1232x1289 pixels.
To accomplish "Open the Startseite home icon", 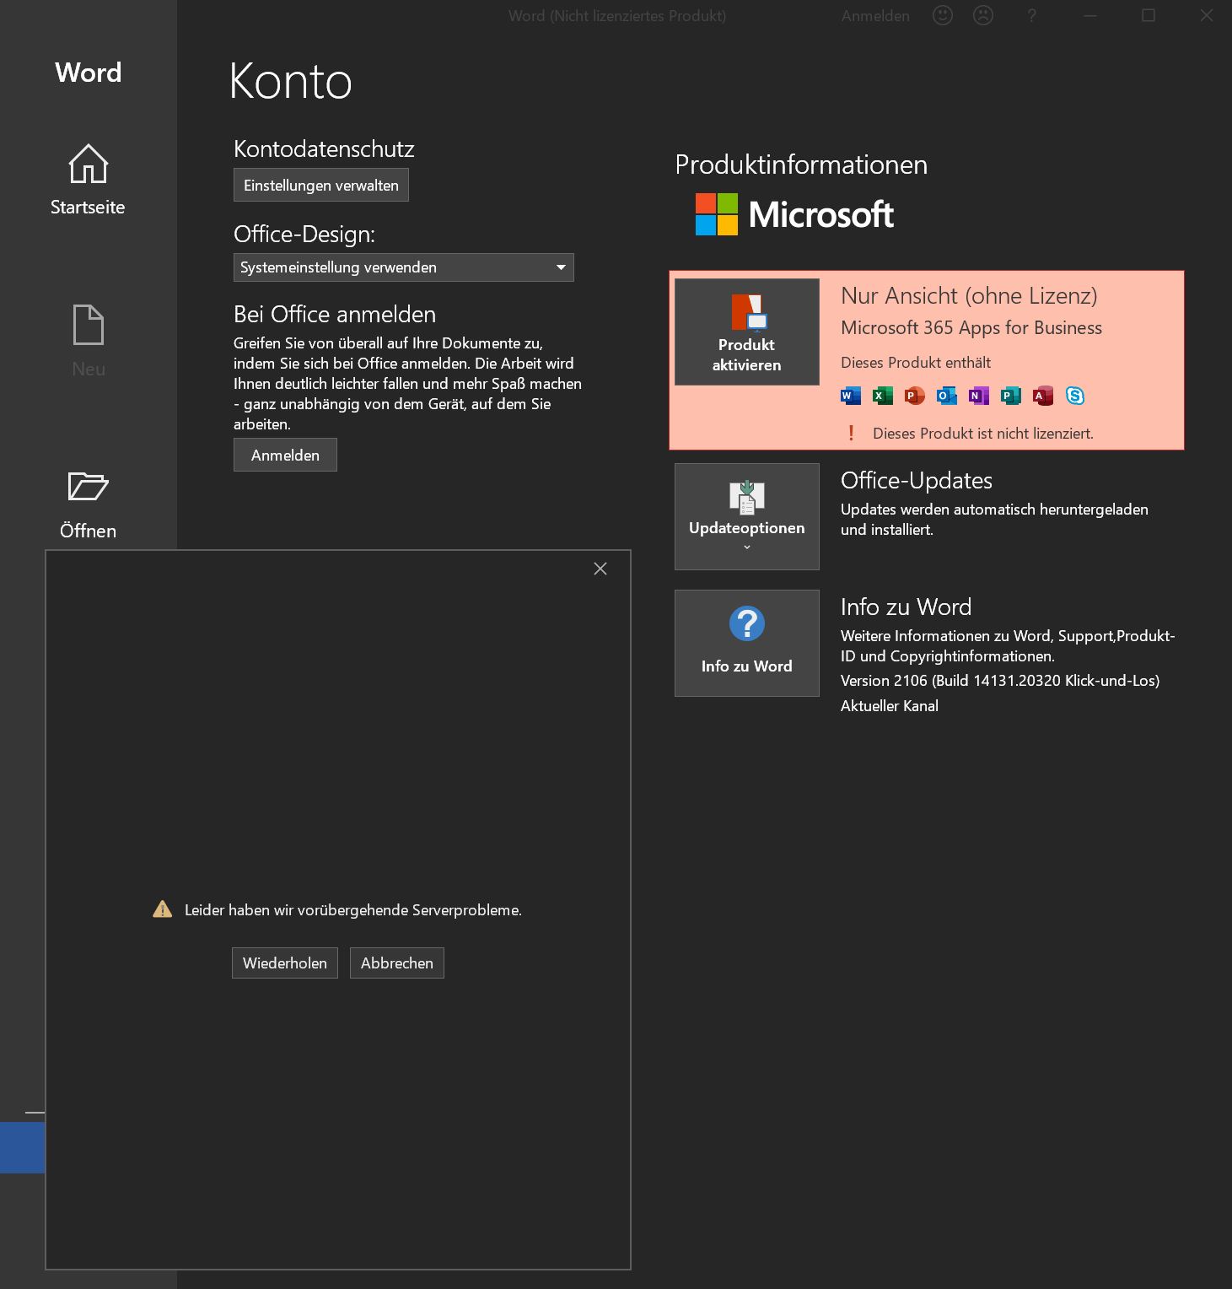I will tap(88, 164).
